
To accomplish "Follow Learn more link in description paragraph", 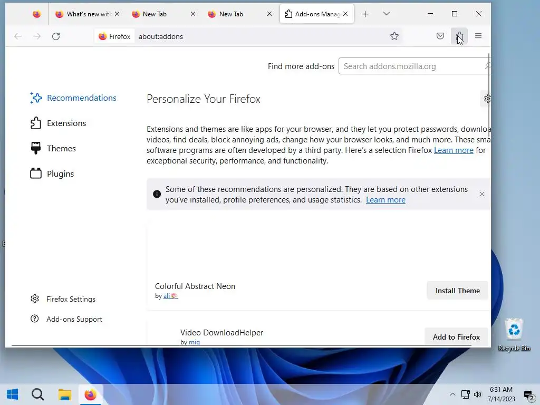I will point(454,150).
